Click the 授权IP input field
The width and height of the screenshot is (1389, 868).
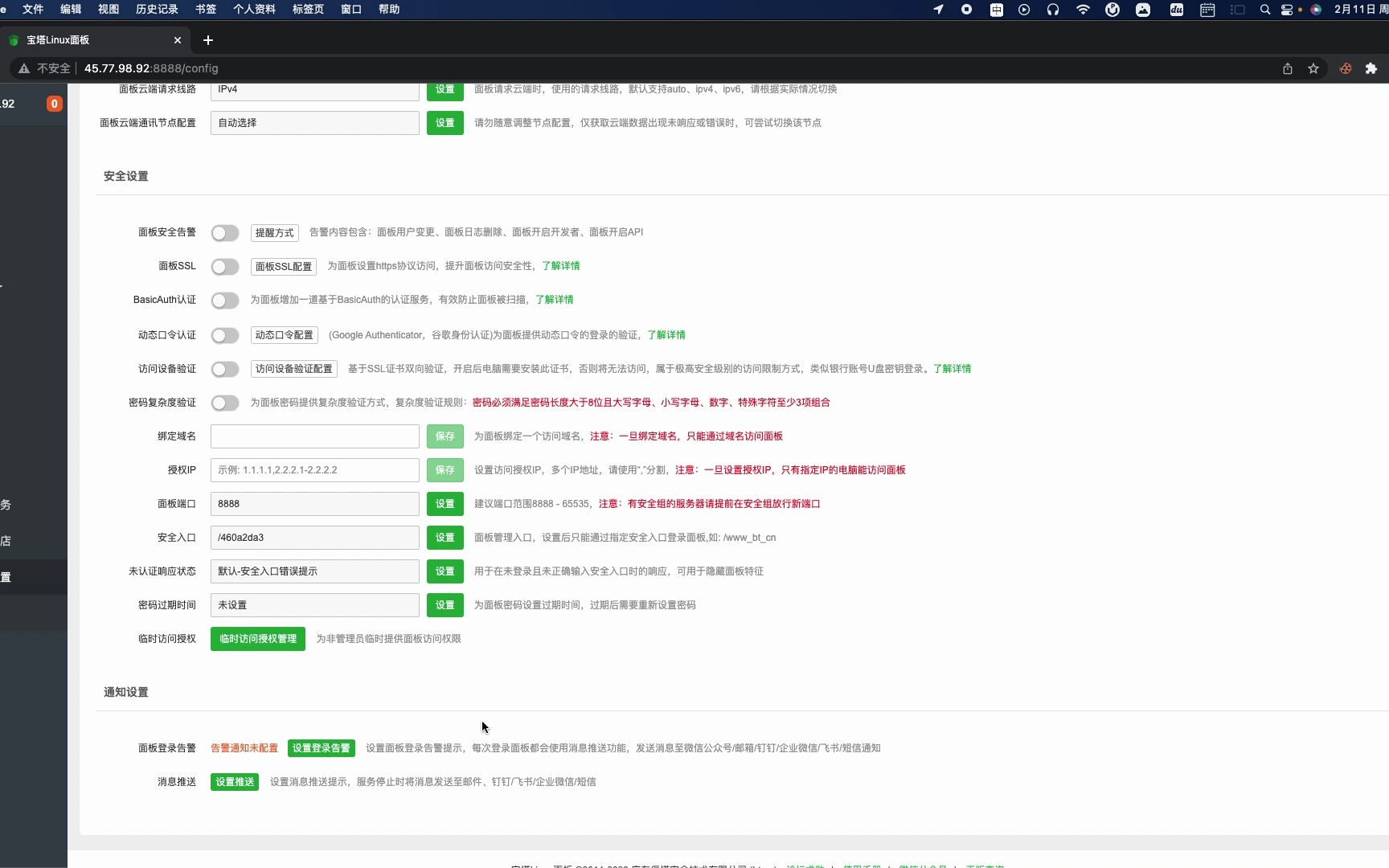[x=315, y=470]
